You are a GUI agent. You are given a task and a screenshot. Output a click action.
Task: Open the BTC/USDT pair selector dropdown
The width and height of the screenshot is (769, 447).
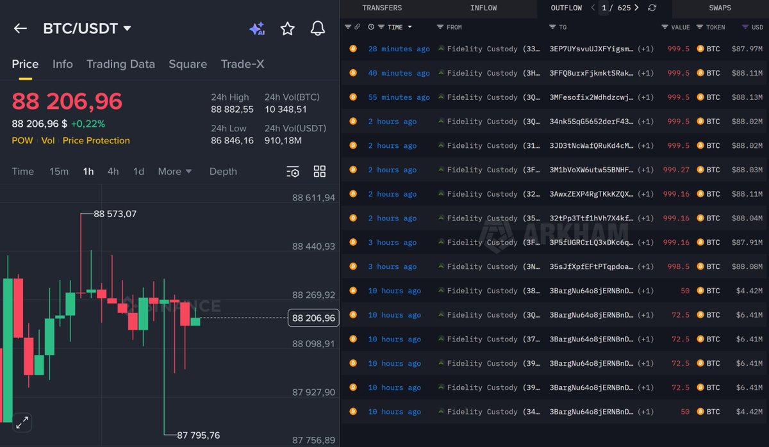(87, 28)
